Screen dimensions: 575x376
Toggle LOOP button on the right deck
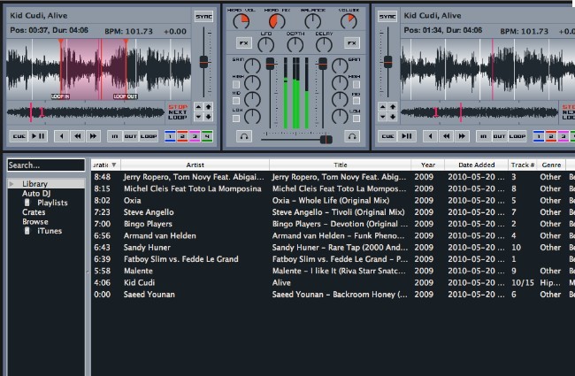[x=517, y=136]
